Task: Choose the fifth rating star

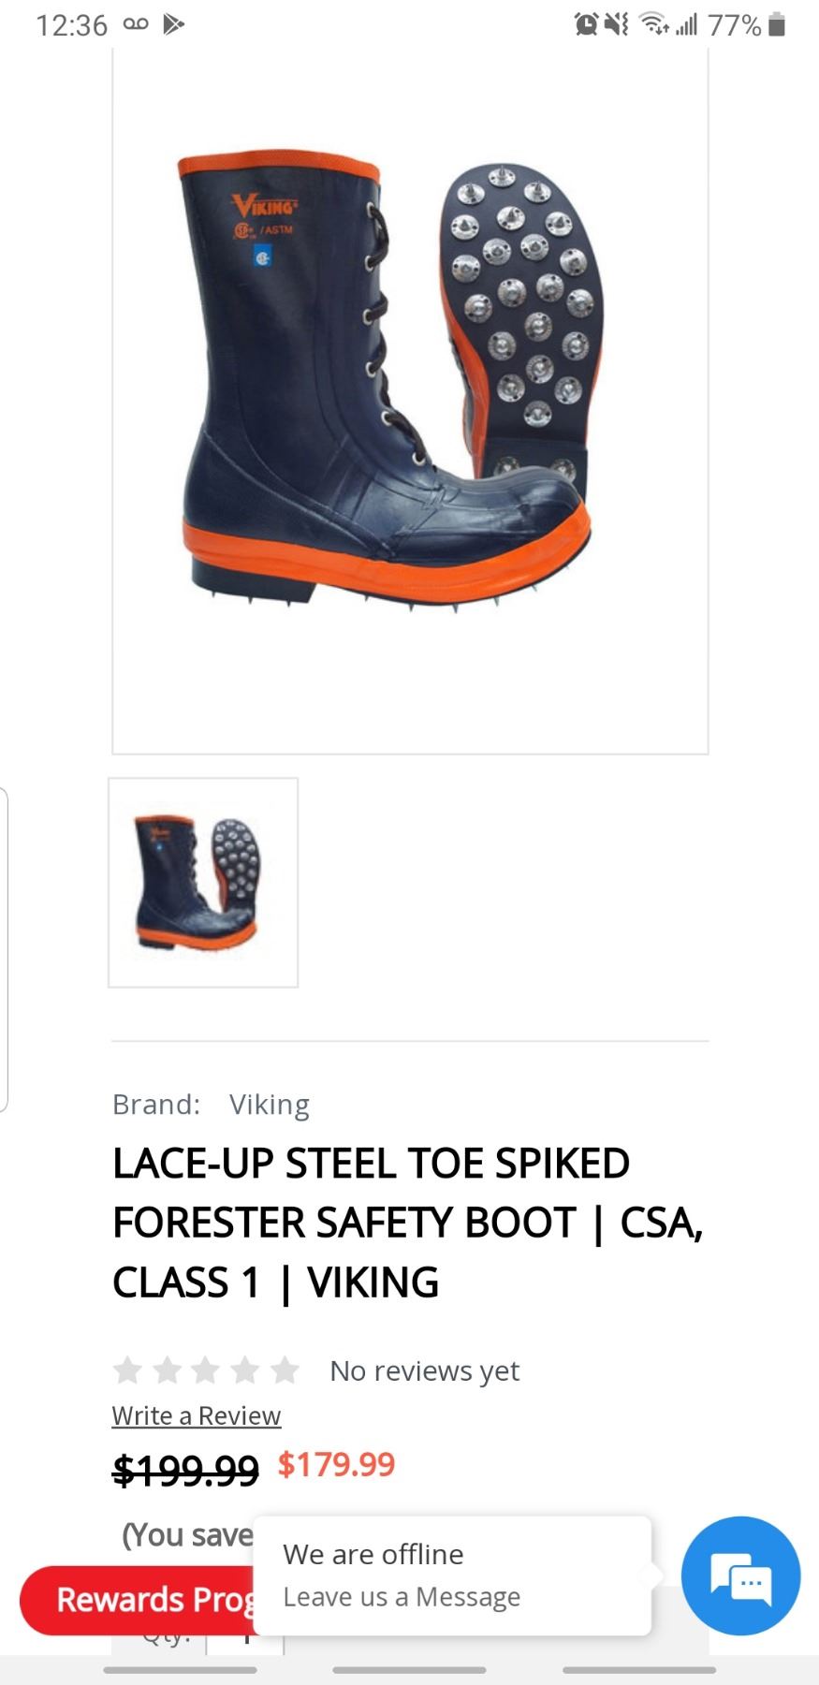Action: pyautogui.click(x=284, y=1370)
